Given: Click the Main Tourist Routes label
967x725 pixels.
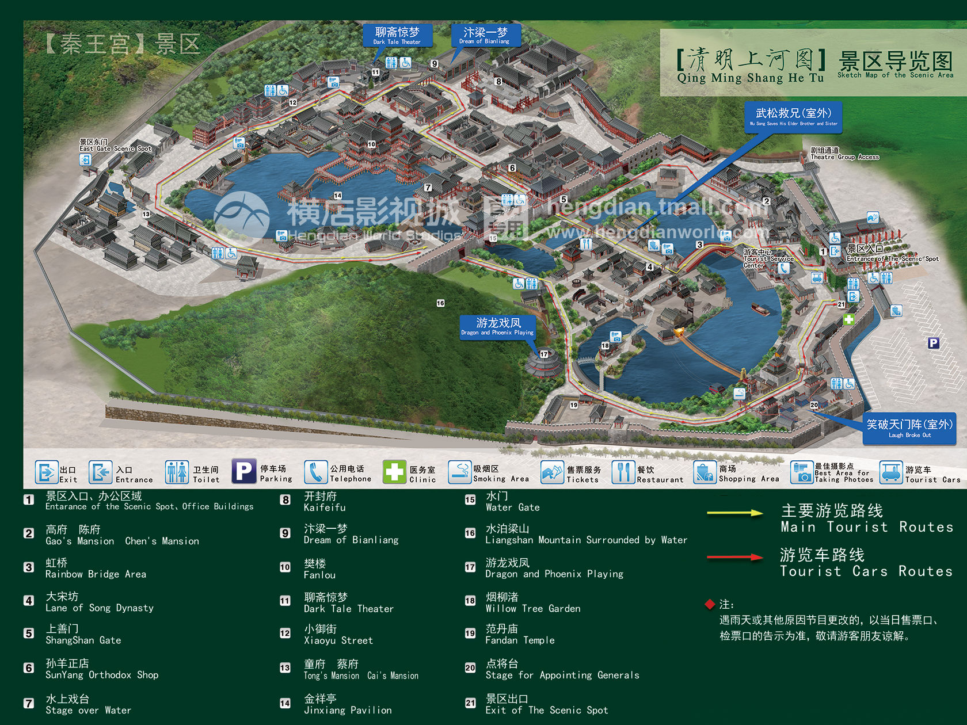Looking at the screenshot, I should [867, 518].
